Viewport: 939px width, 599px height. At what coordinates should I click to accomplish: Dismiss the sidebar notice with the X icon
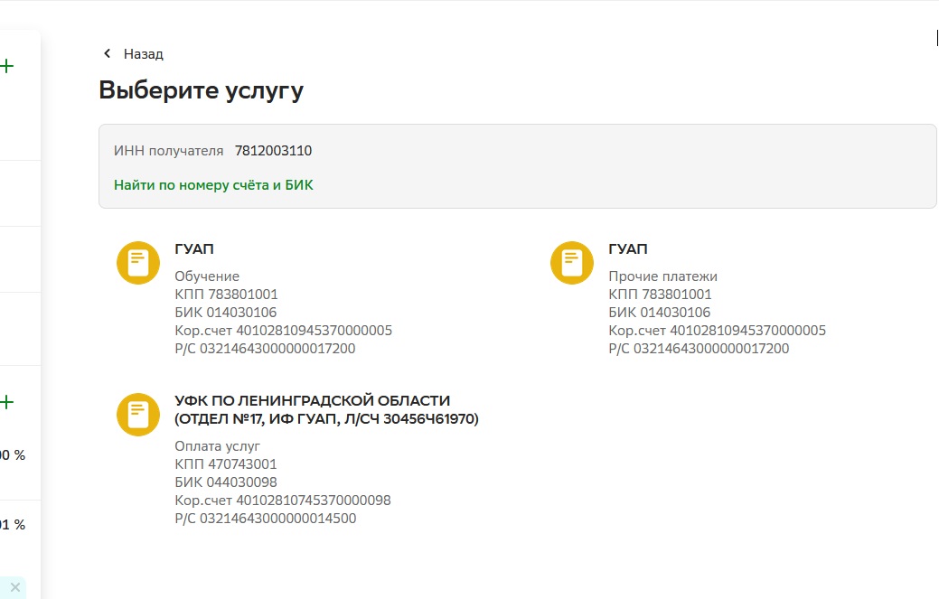[x=15, y=587]
